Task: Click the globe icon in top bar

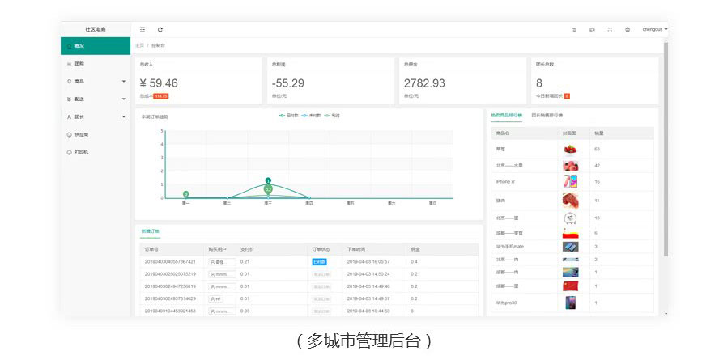Action: [x=628, y=29]
